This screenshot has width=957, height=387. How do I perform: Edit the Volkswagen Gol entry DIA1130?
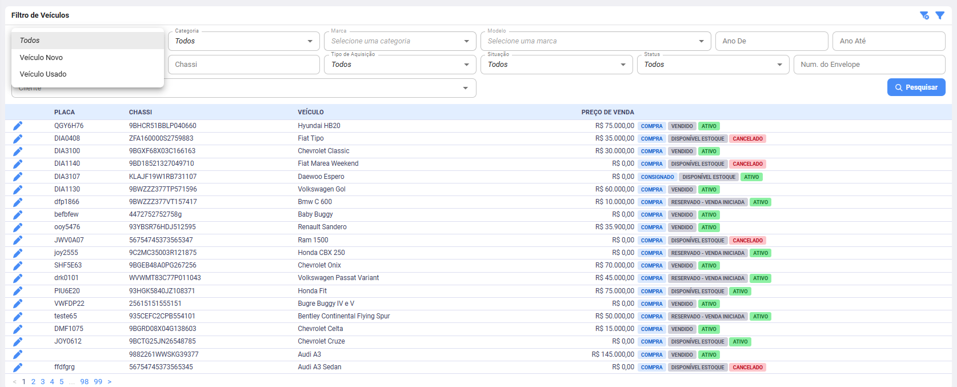[18, 189]
